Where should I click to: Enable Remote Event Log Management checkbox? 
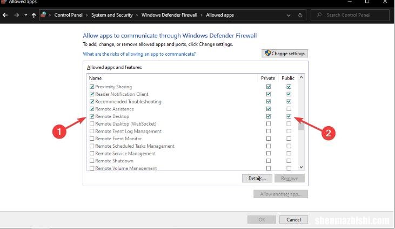click(92, 131)
